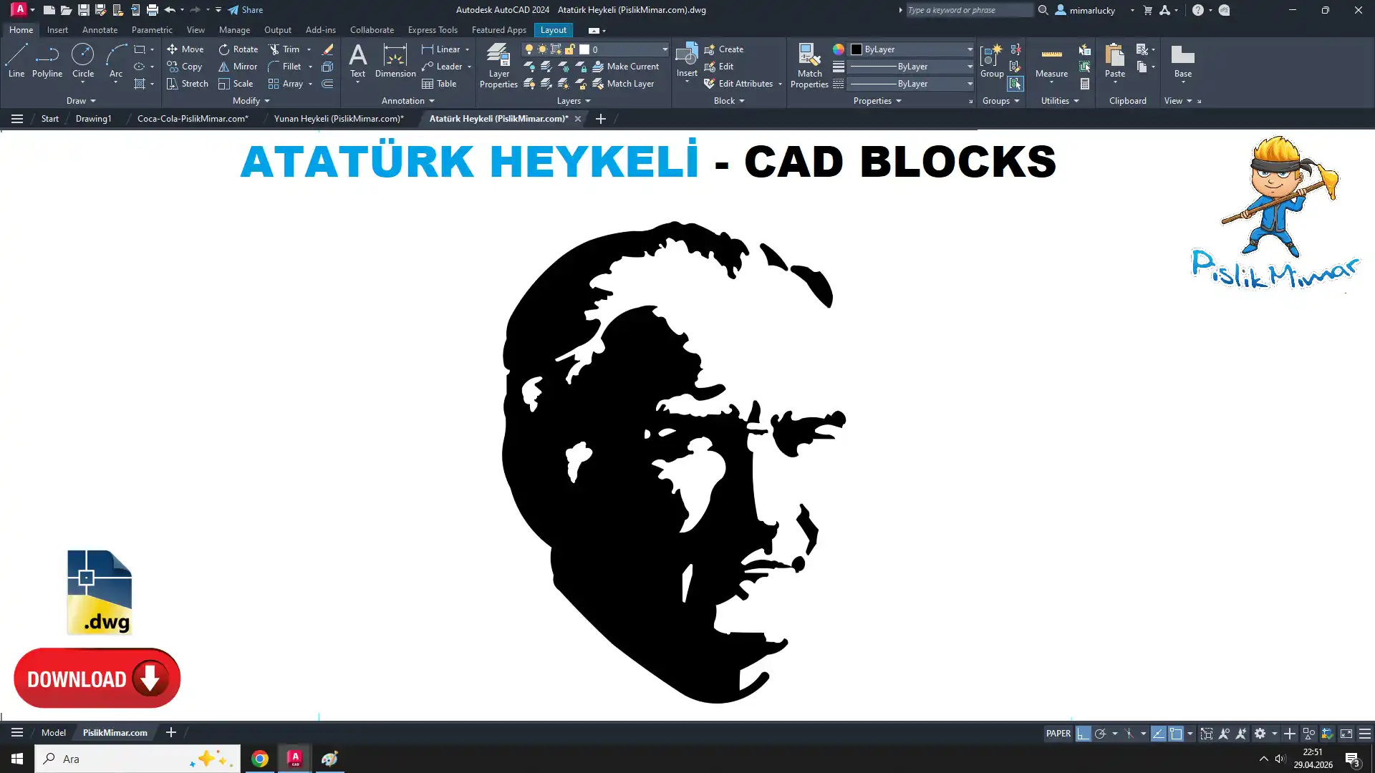Switch to Coca-Cola-PislikMimar.com drawing tab
The image size is (1375, 773).
(x=193, y=119)
